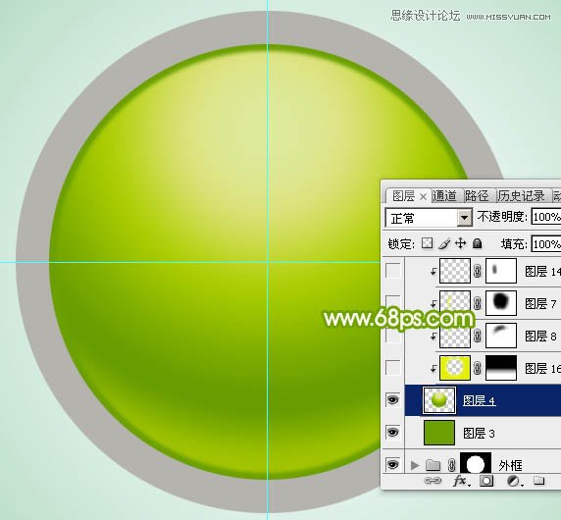
Task: Hide the 外框 group
Action: pos(393,464)
